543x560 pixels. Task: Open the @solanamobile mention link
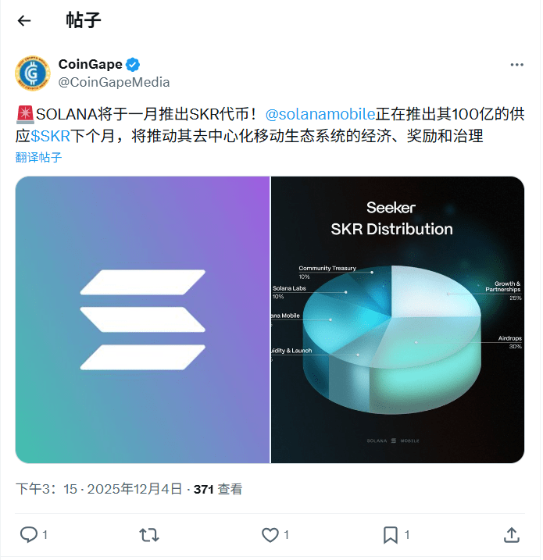(x=320, y=114)
